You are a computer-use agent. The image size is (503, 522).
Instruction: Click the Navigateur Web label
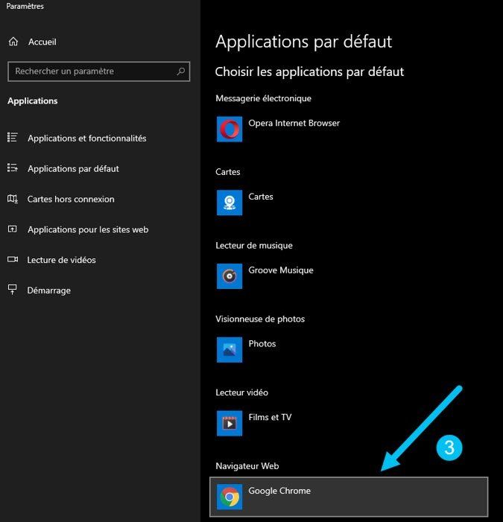pos(247,466)
